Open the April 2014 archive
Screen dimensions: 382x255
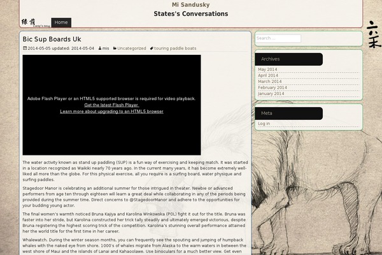coord(268,75)
